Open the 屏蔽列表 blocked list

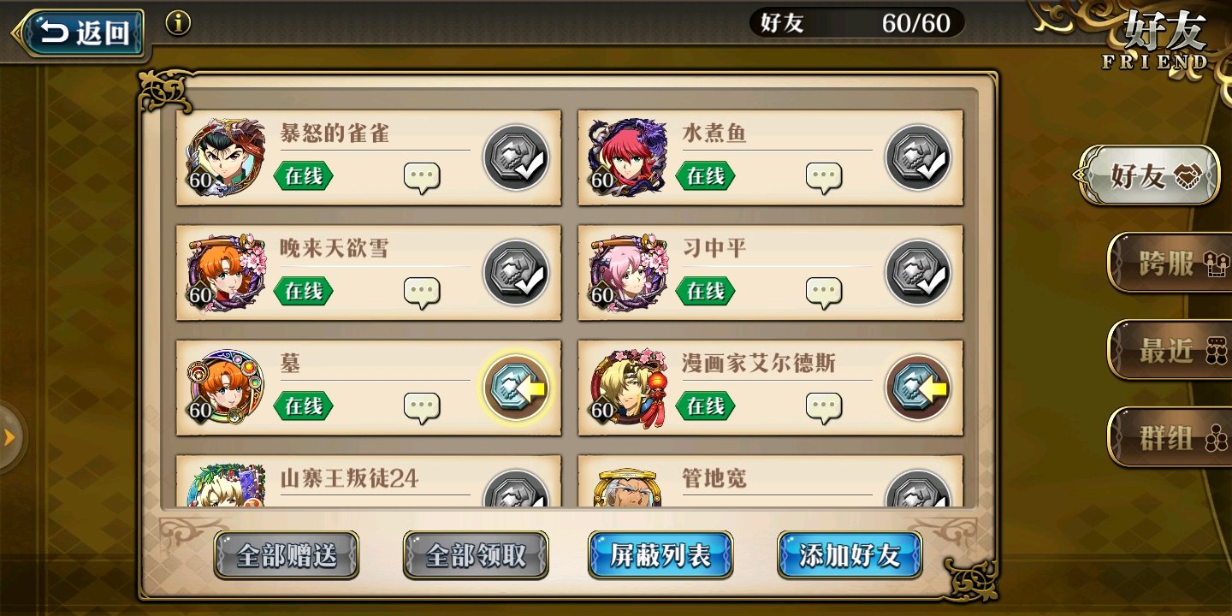coord(660,555)
